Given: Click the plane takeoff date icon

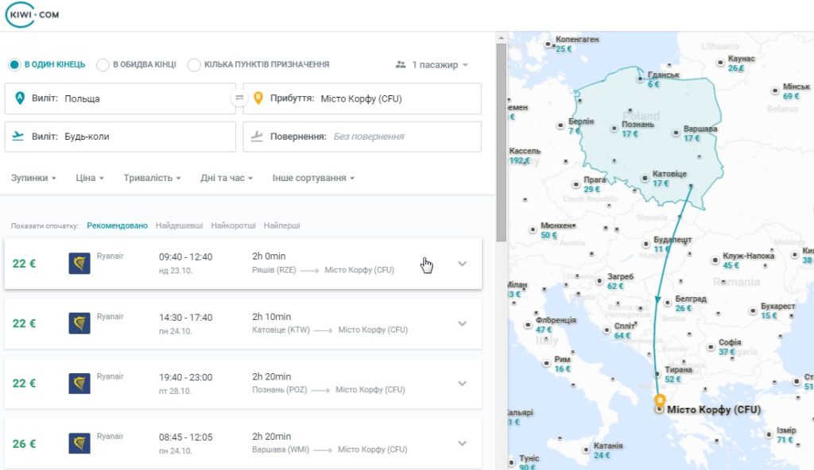Looking at the screenshot, I should (x=18, y=136).
